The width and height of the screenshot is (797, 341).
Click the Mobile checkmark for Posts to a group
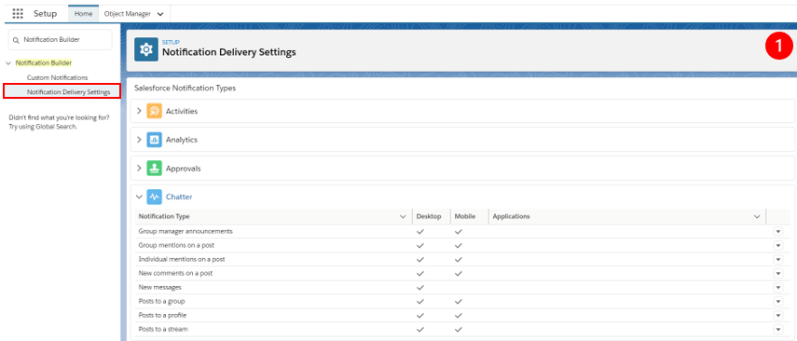(459, 301)
